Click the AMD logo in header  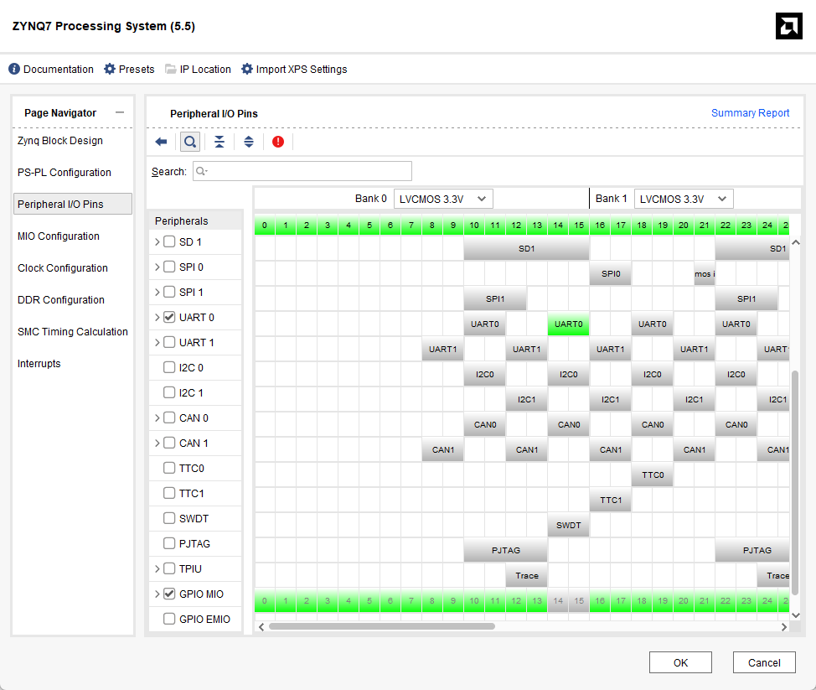(789, 26)
